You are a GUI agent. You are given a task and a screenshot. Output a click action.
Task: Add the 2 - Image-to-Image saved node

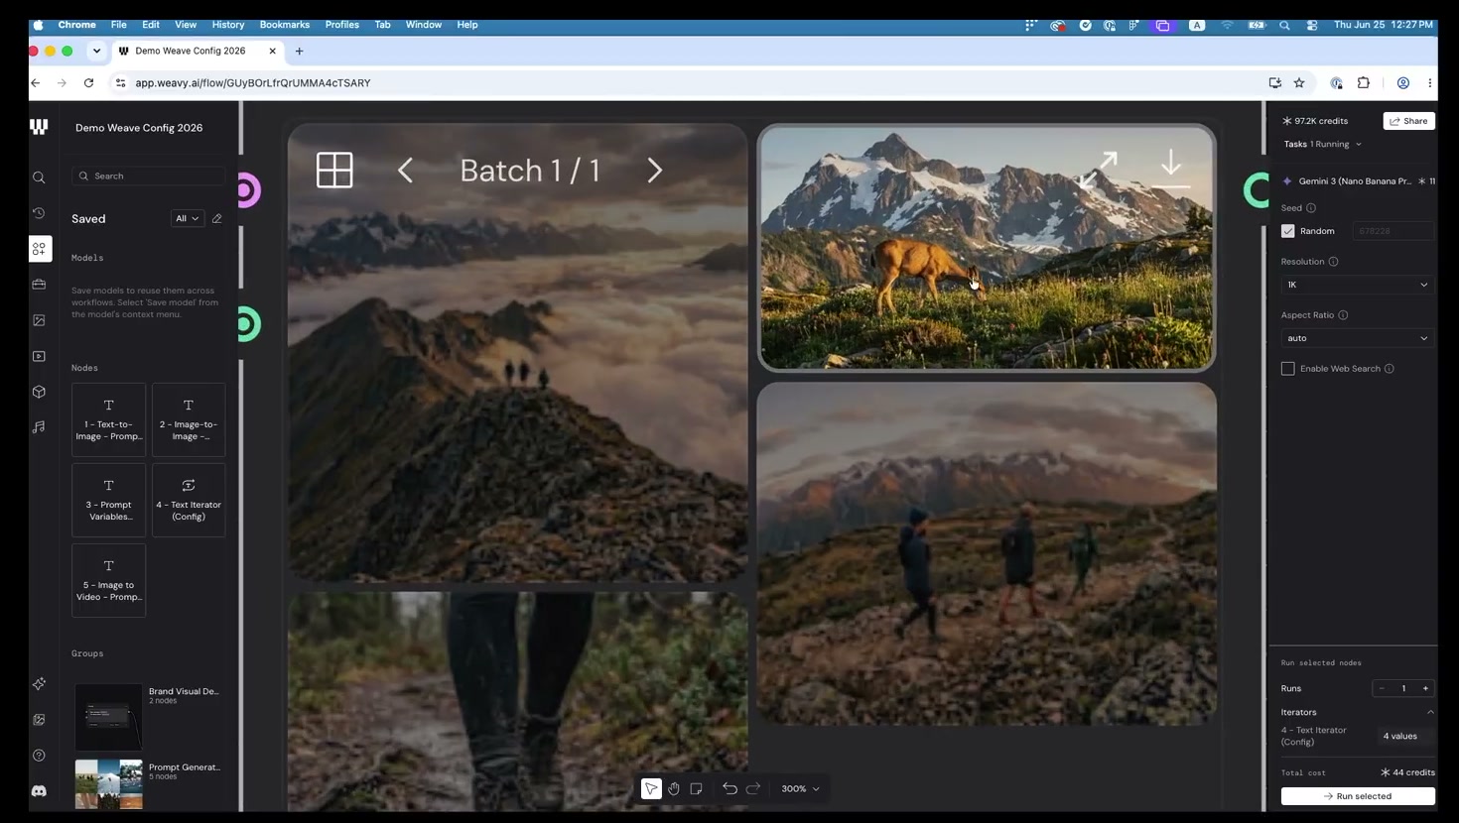click(x=189, y=419)
